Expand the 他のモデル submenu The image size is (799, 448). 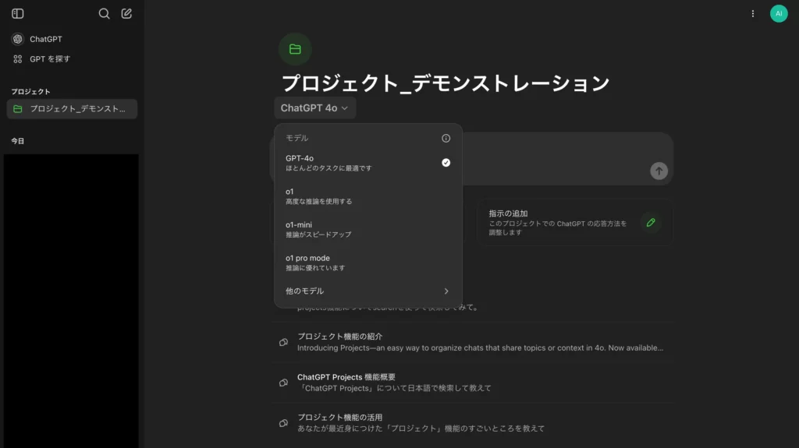[368, 291]
